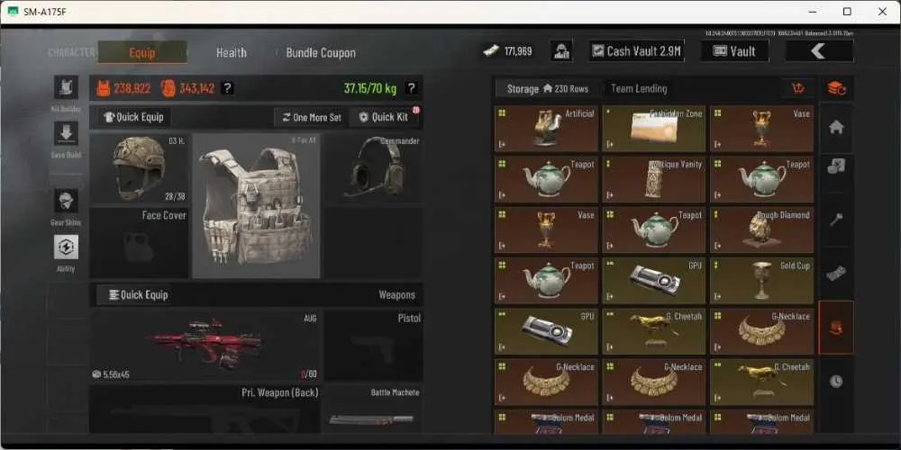Click the contacts icon beside the cash balance
The height and width of the screenshot is (450, 901).
[560, 51]
